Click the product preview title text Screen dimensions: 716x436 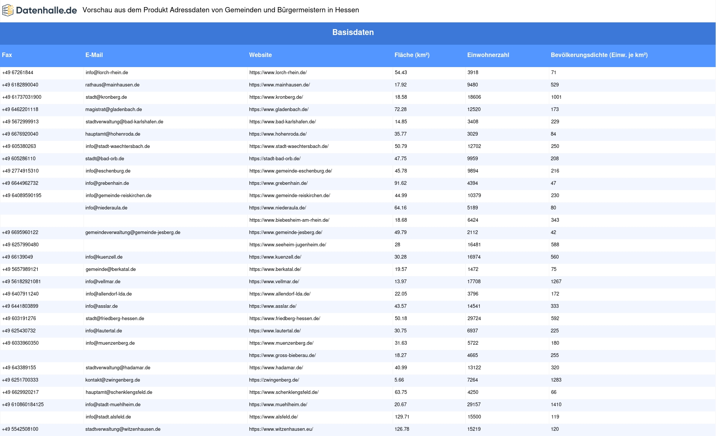(221, 10)
